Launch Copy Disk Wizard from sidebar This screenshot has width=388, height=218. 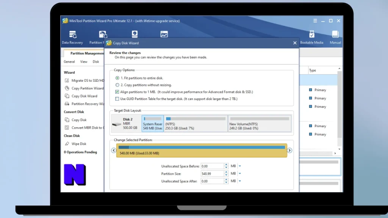pos(84,96)
